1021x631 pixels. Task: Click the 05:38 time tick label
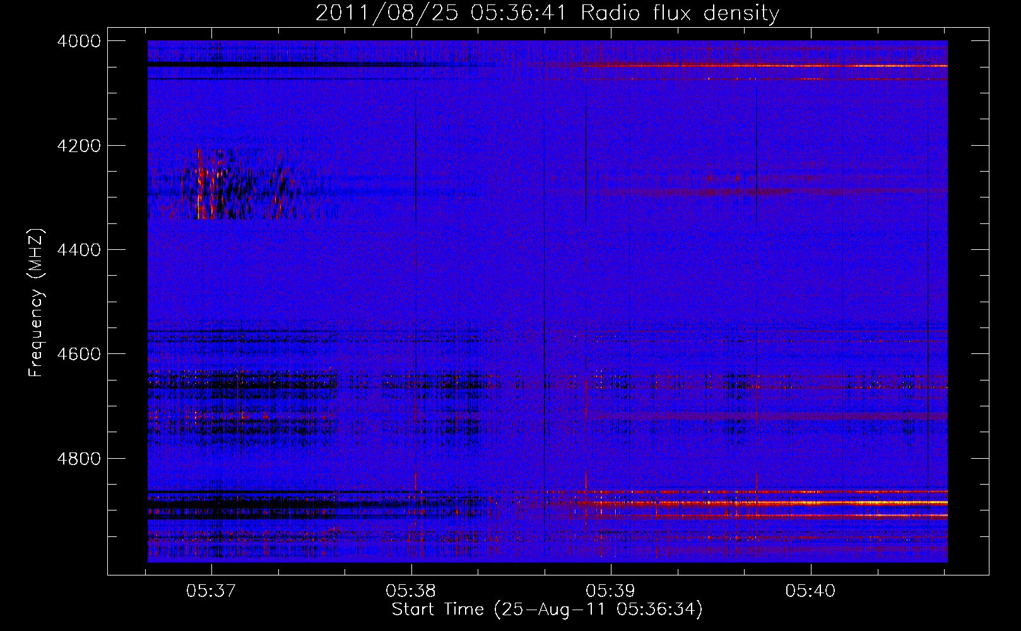[x=411, y=591]
